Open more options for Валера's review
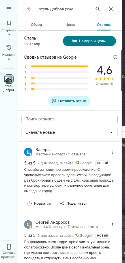Viewport: 125px width, 263px height. [112, 152]
